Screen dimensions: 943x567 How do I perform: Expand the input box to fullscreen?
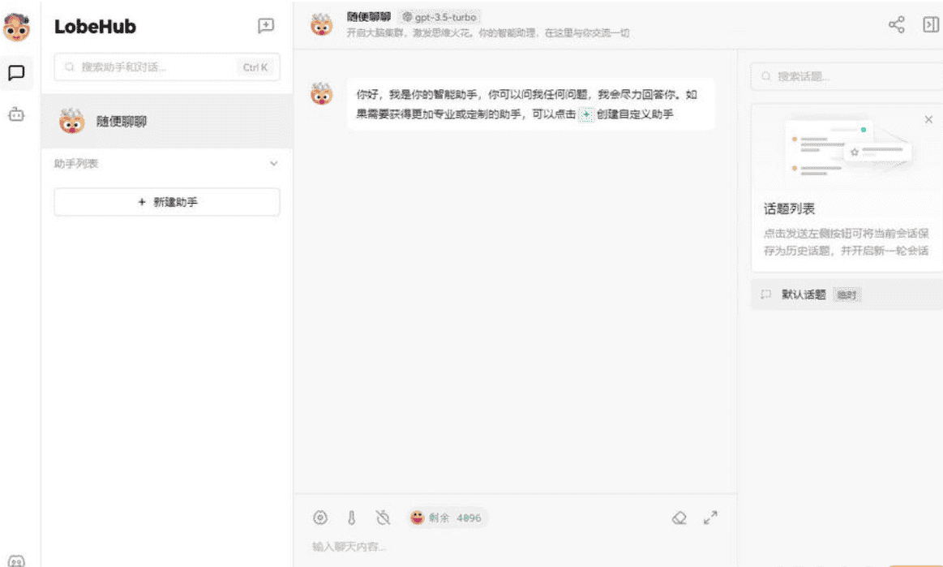pyautogui.click(x=710, y=518)
